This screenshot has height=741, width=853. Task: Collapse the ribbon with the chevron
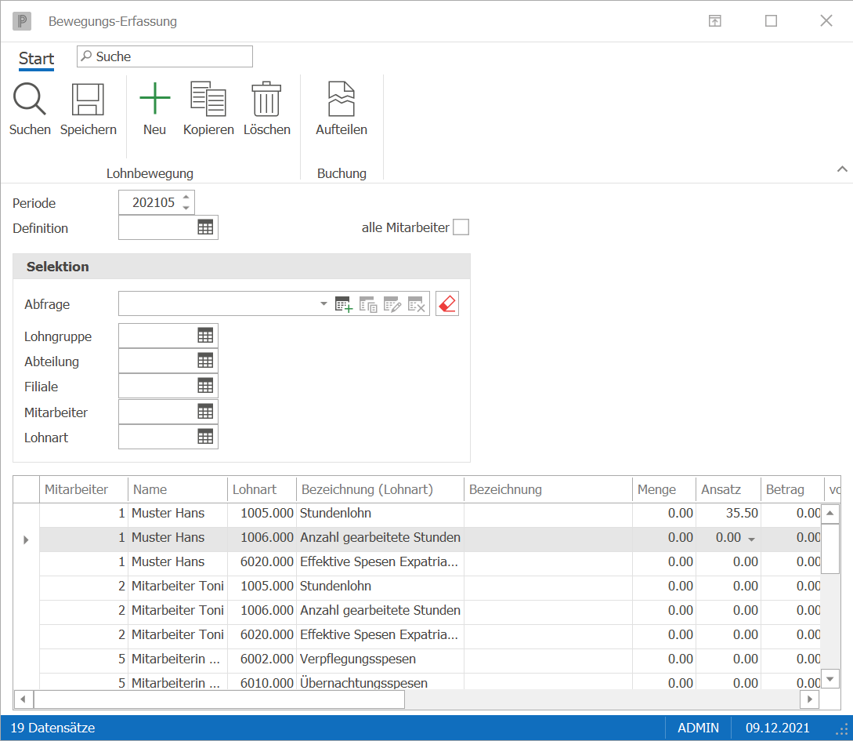[x=842, y=169]
